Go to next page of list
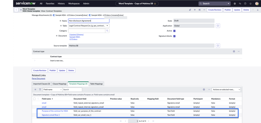Screen dimensions: 261x123 point(148,121)
